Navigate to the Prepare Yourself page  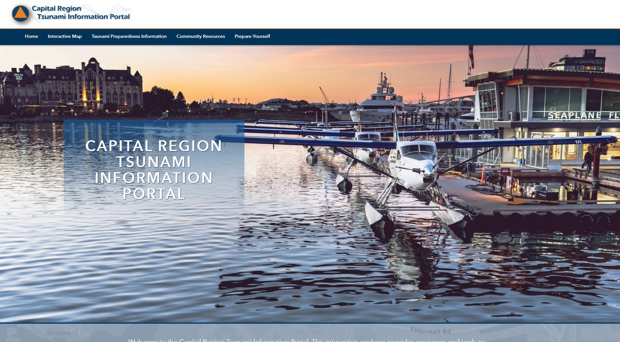pyautogui.click(x=253, y=36)
